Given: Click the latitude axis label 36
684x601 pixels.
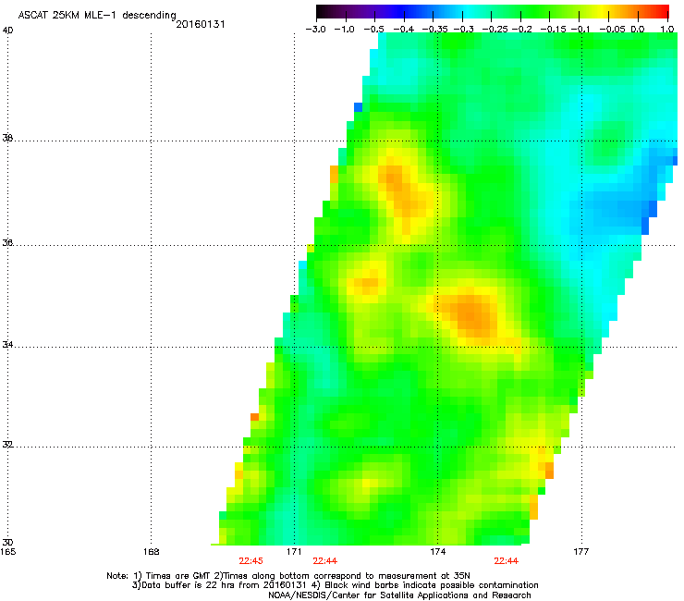Looking at the screenshot, I should [x=7, y=242].
